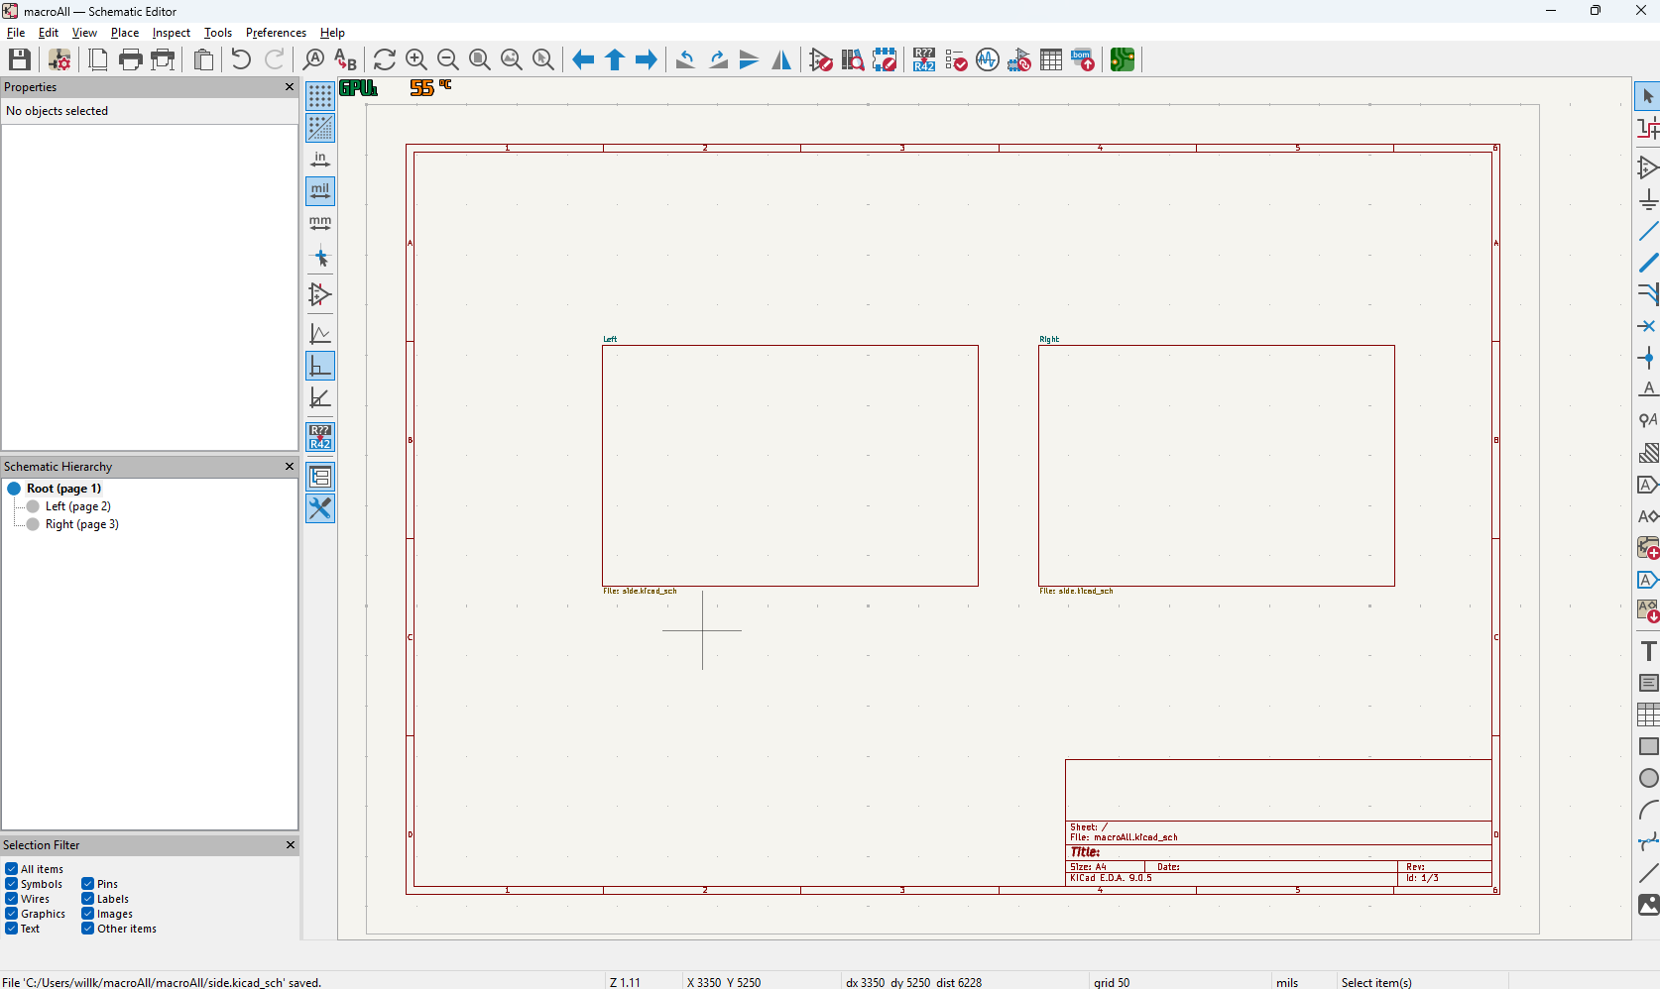Click the Left hierarchical sheet box
1660x989 pixels.
789,465
